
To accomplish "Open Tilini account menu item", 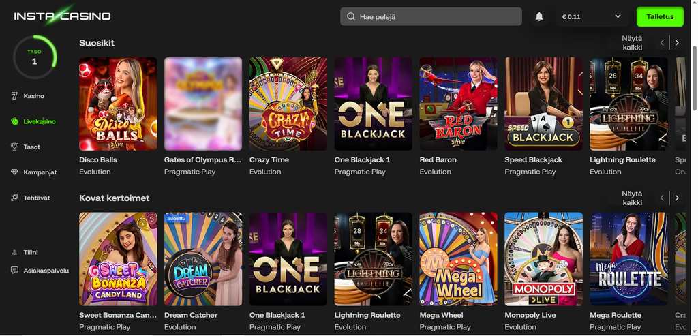I will point(31,252).
